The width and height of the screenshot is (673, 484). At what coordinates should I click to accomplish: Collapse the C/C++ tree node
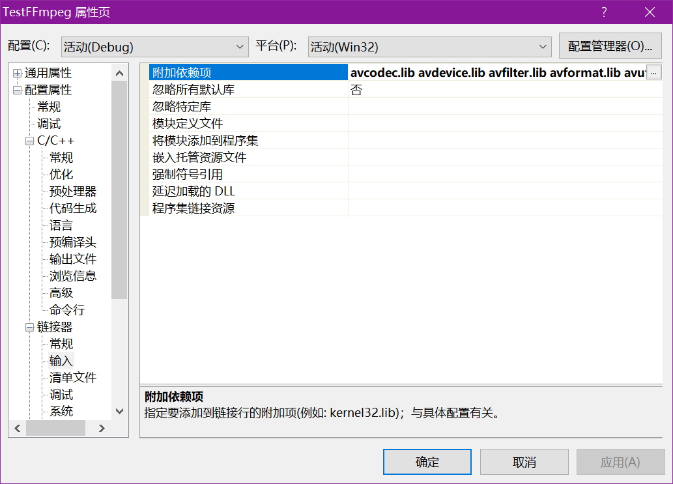(x=29, y=141)
